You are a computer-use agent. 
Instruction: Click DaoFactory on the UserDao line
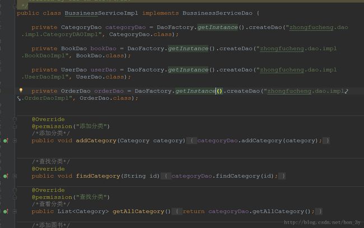pos(146,70)
